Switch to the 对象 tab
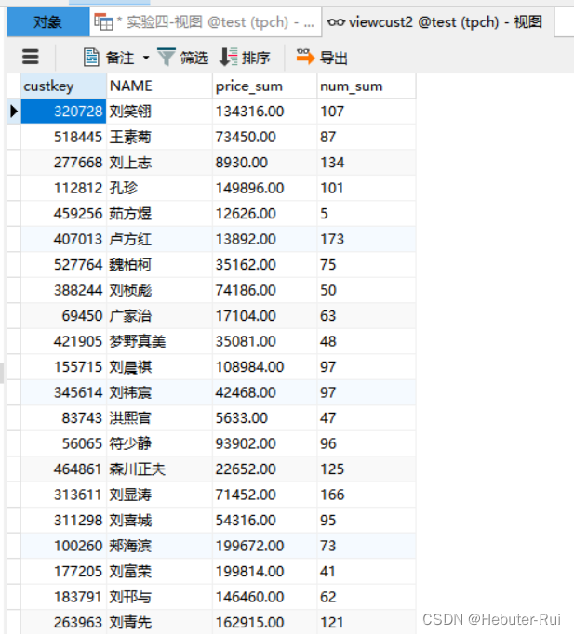574x634 pixels. 47,21
